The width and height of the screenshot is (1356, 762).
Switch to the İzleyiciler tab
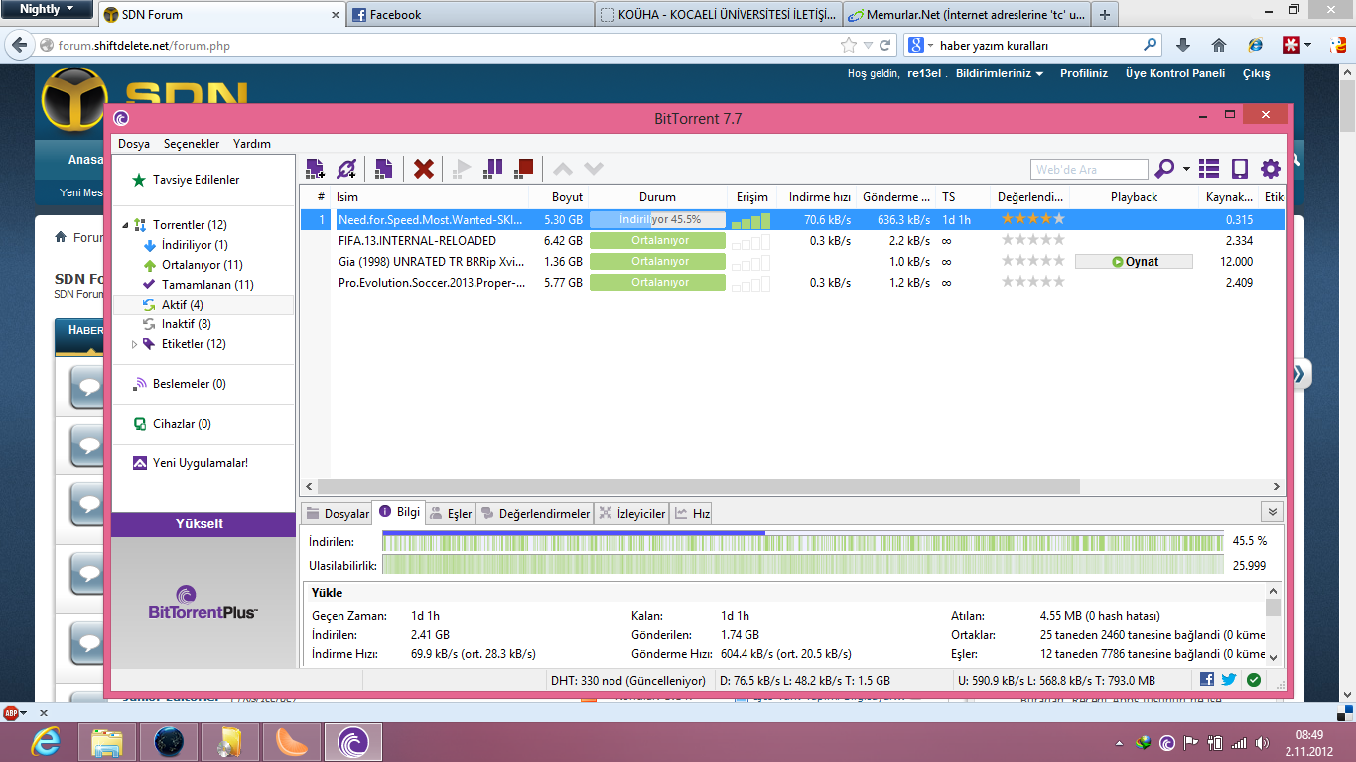click(632, 514)
